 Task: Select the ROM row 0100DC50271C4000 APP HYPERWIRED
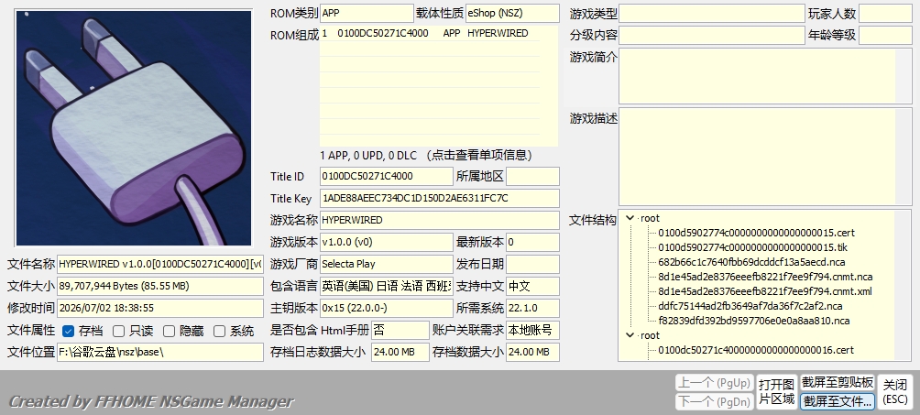430,34
